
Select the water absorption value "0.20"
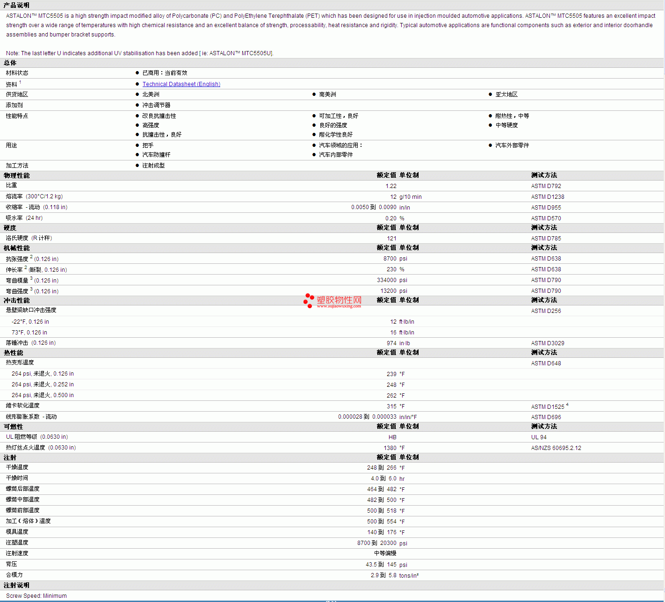click(391, 218)
